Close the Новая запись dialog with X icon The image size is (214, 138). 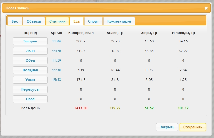point(206,8)
